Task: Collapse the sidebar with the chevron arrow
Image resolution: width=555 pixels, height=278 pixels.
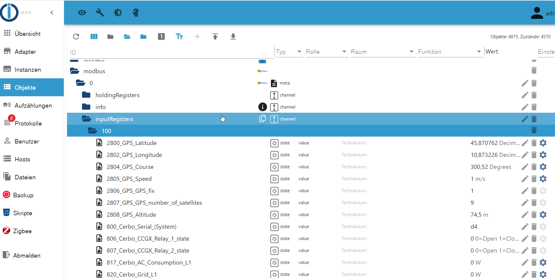Action: tap(52, 13)
